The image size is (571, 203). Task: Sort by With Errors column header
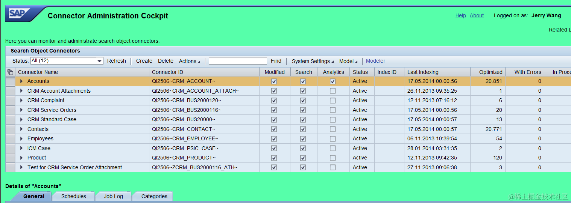click(x=524, y=72)
